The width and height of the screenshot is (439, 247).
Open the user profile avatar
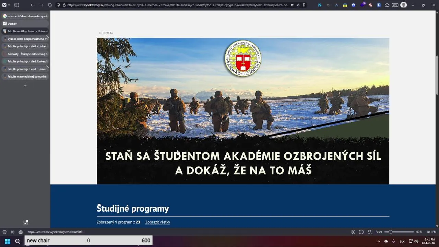point(404,5)
